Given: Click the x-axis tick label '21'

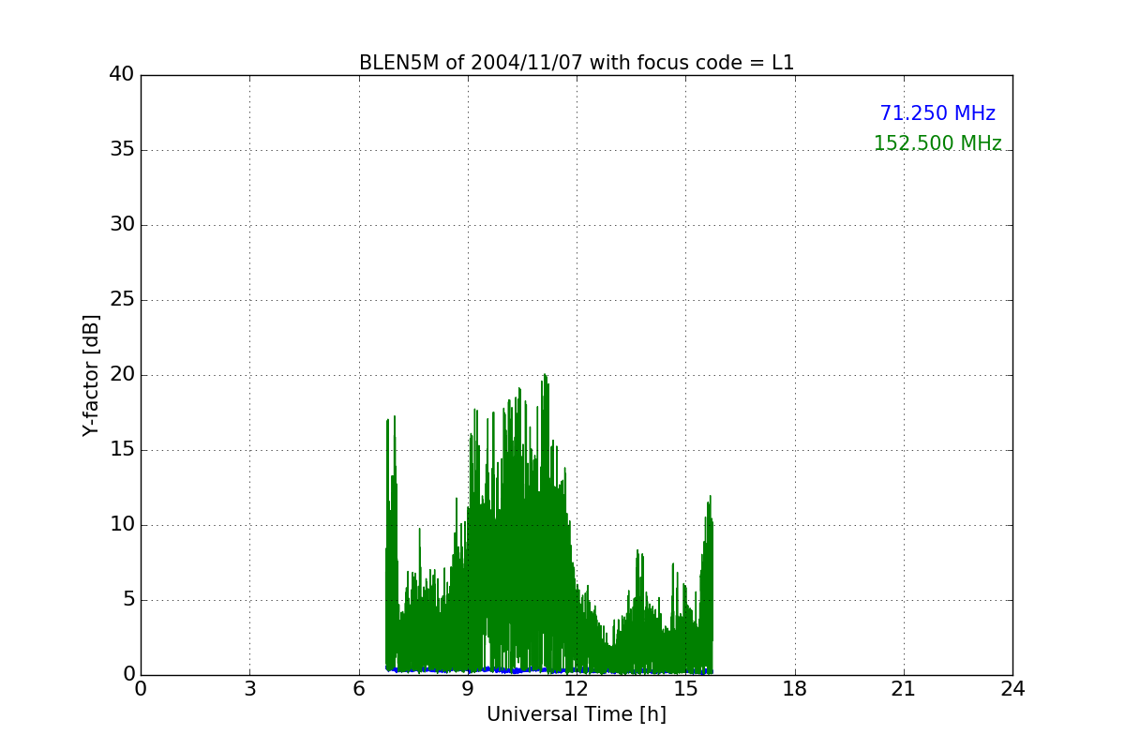Looking at the screenshot, I should 904,689.
